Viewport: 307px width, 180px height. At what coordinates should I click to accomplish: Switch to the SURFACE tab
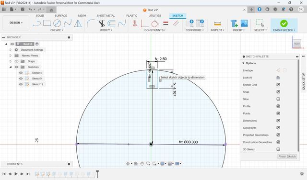pos(61,15)
